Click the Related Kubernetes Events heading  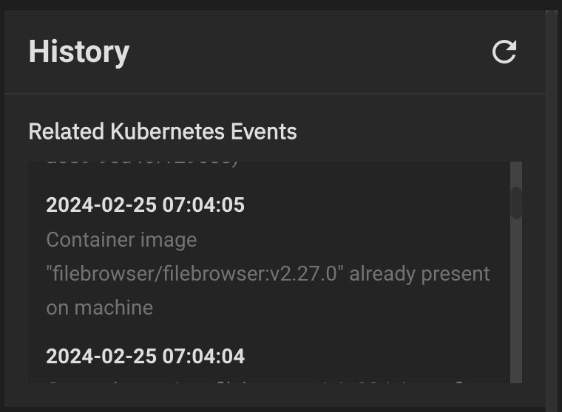(x=162, y=131)
